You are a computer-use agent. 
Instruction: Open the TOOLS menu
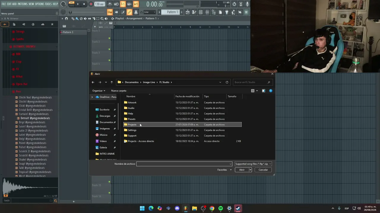tap(48, 4)
